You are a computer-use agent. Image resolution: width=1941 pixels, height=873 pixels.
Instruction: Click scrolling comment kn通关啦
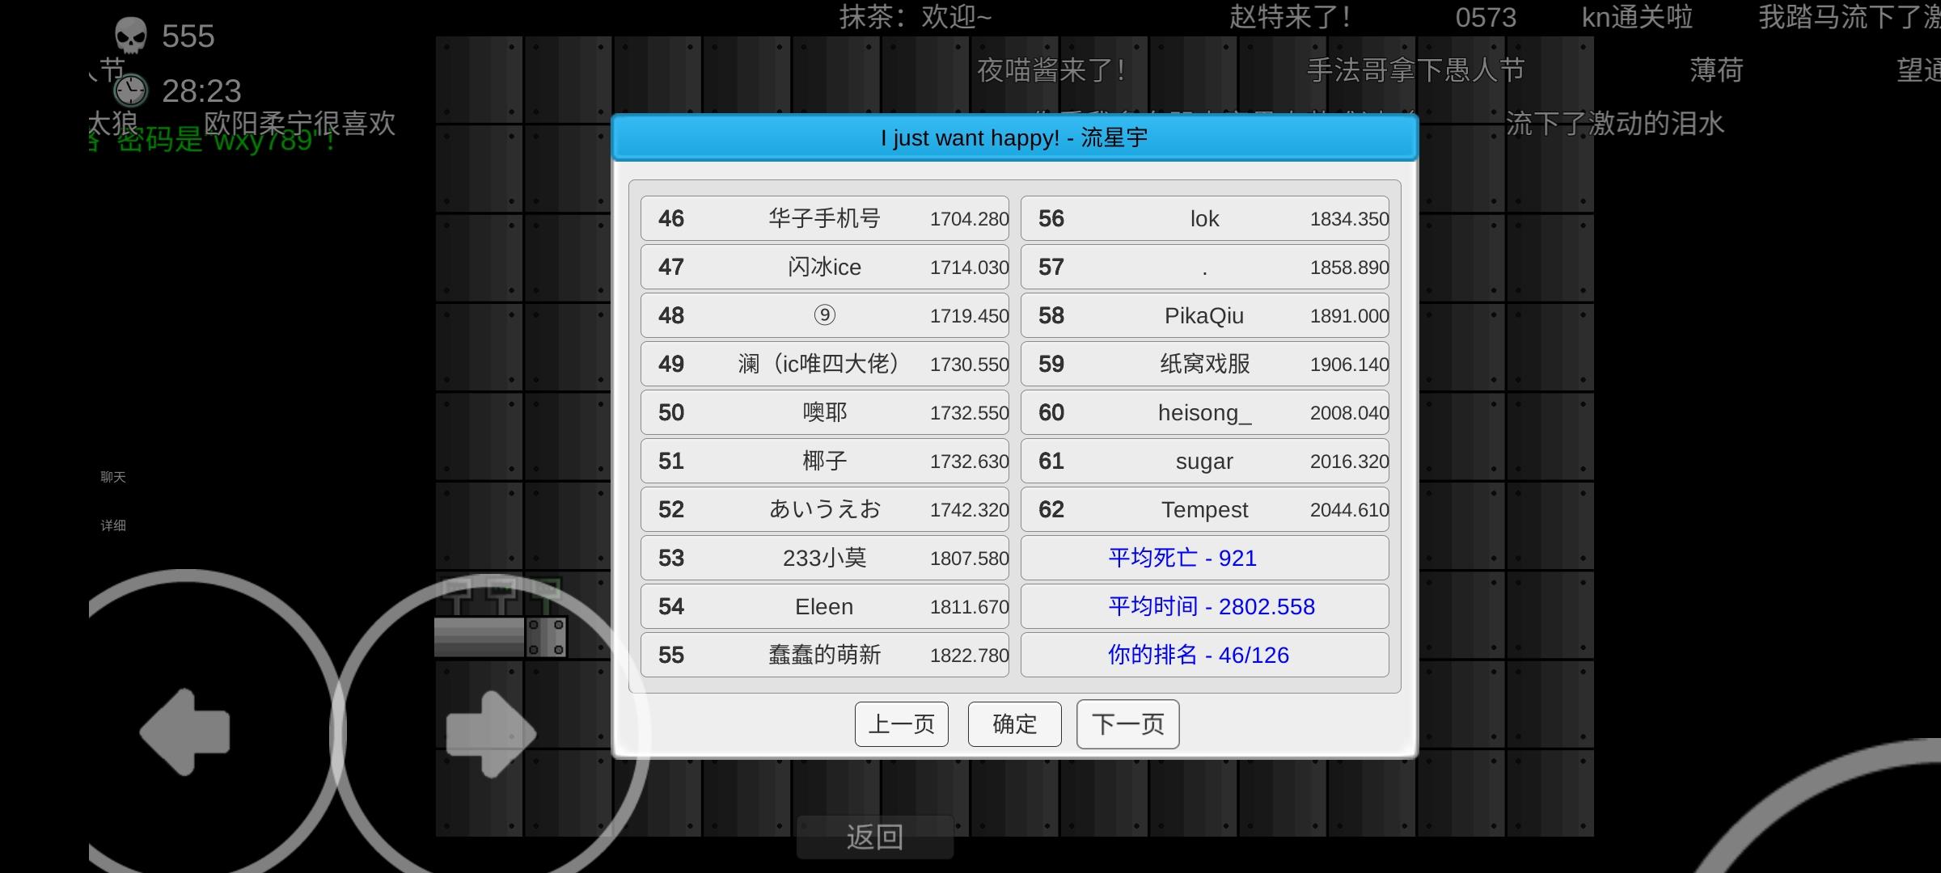pyautogui.click(x=1637, y=17)
